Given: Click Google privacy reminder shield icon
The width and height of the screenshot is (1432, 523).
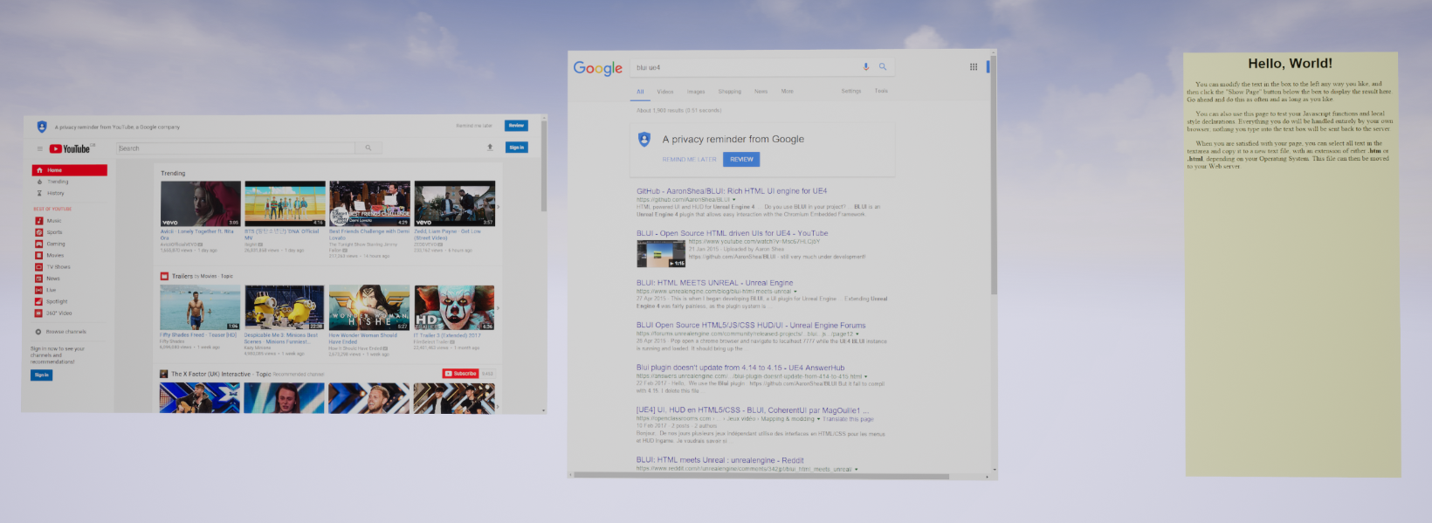Looking at the screenshot, I should point(644,139).
